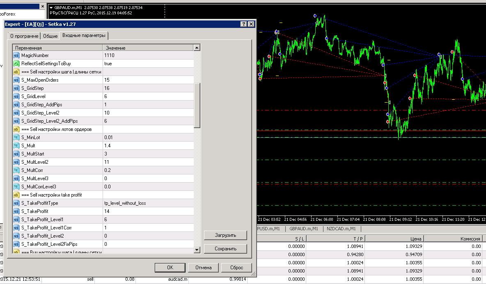Click the ReflectSellSettingsToBuy boolean type icon
This screenshot has height=284, width=486.
pyautogui.click(x=16, y=64)
